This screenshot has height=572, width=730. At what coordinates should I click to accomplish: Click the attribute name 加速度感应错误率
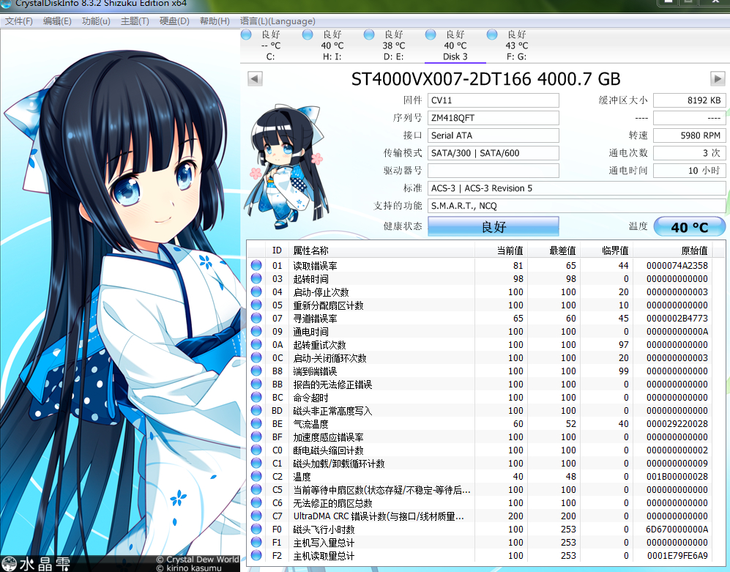pos(328,437)
